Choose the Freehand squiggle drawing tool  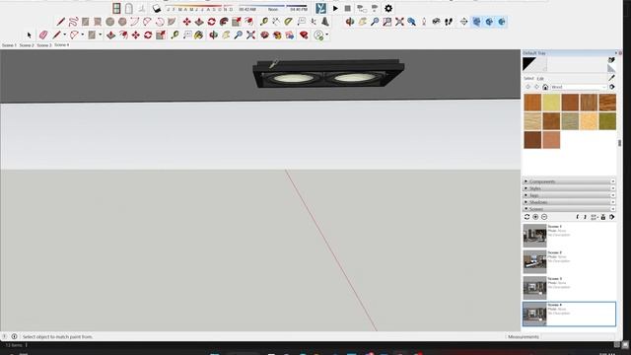tap(73, 22)
